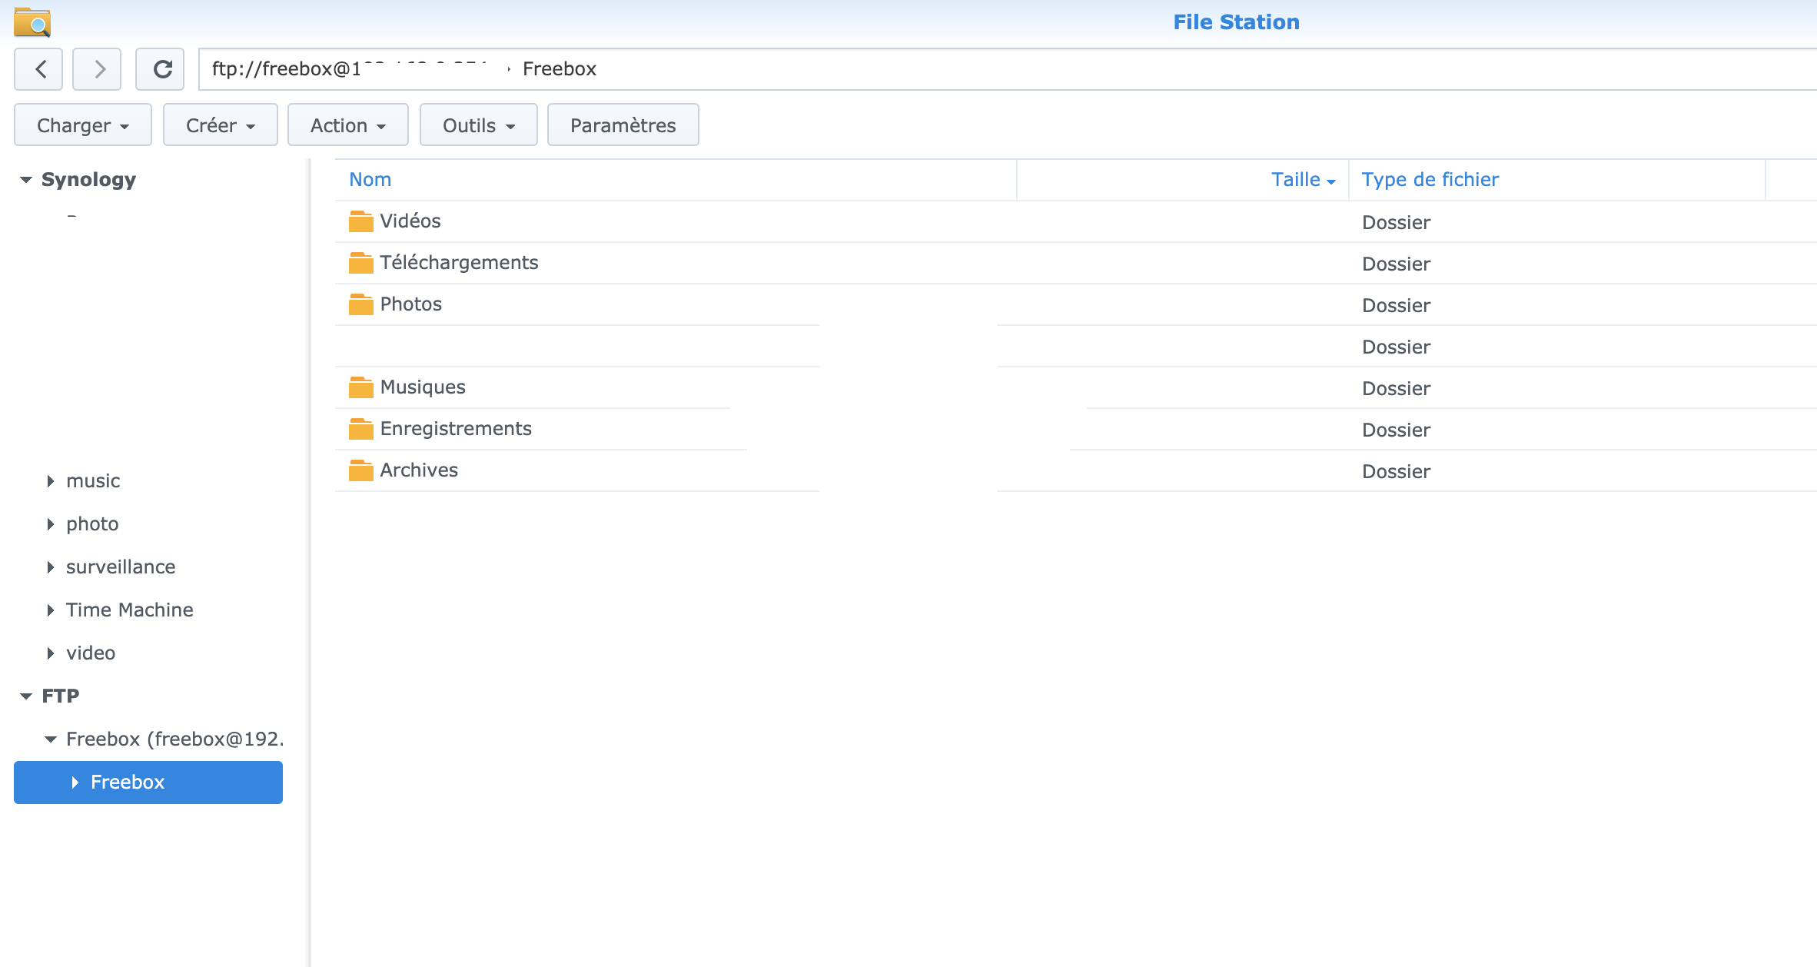The height and width of the screenshot is (967, 1817).
Task: Click the Photos folder icon
Action: pyautogui.click(x=360, y=304)
